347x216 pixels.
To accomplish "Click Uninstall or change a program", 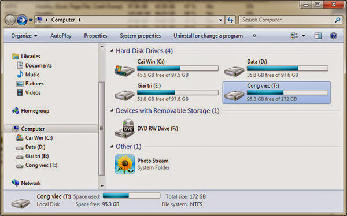I will [x=208, y=36].
